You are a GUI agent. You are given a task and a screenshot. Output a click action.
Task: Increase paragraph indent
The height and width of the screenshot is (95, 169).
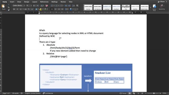click(x=69, y=6)
